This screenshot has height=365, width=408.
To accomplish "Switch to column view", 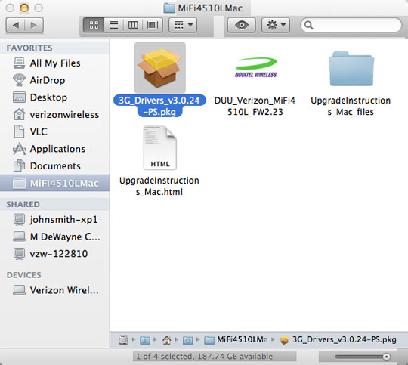I will pyautogui.click(x=133, y=25).
